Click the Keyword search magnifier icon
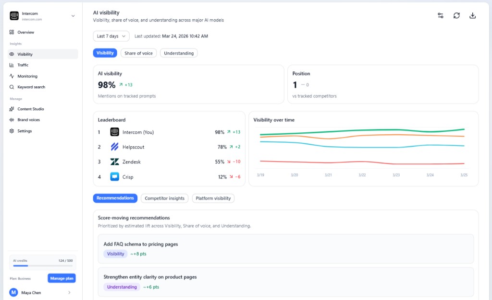 pos(12,87)
